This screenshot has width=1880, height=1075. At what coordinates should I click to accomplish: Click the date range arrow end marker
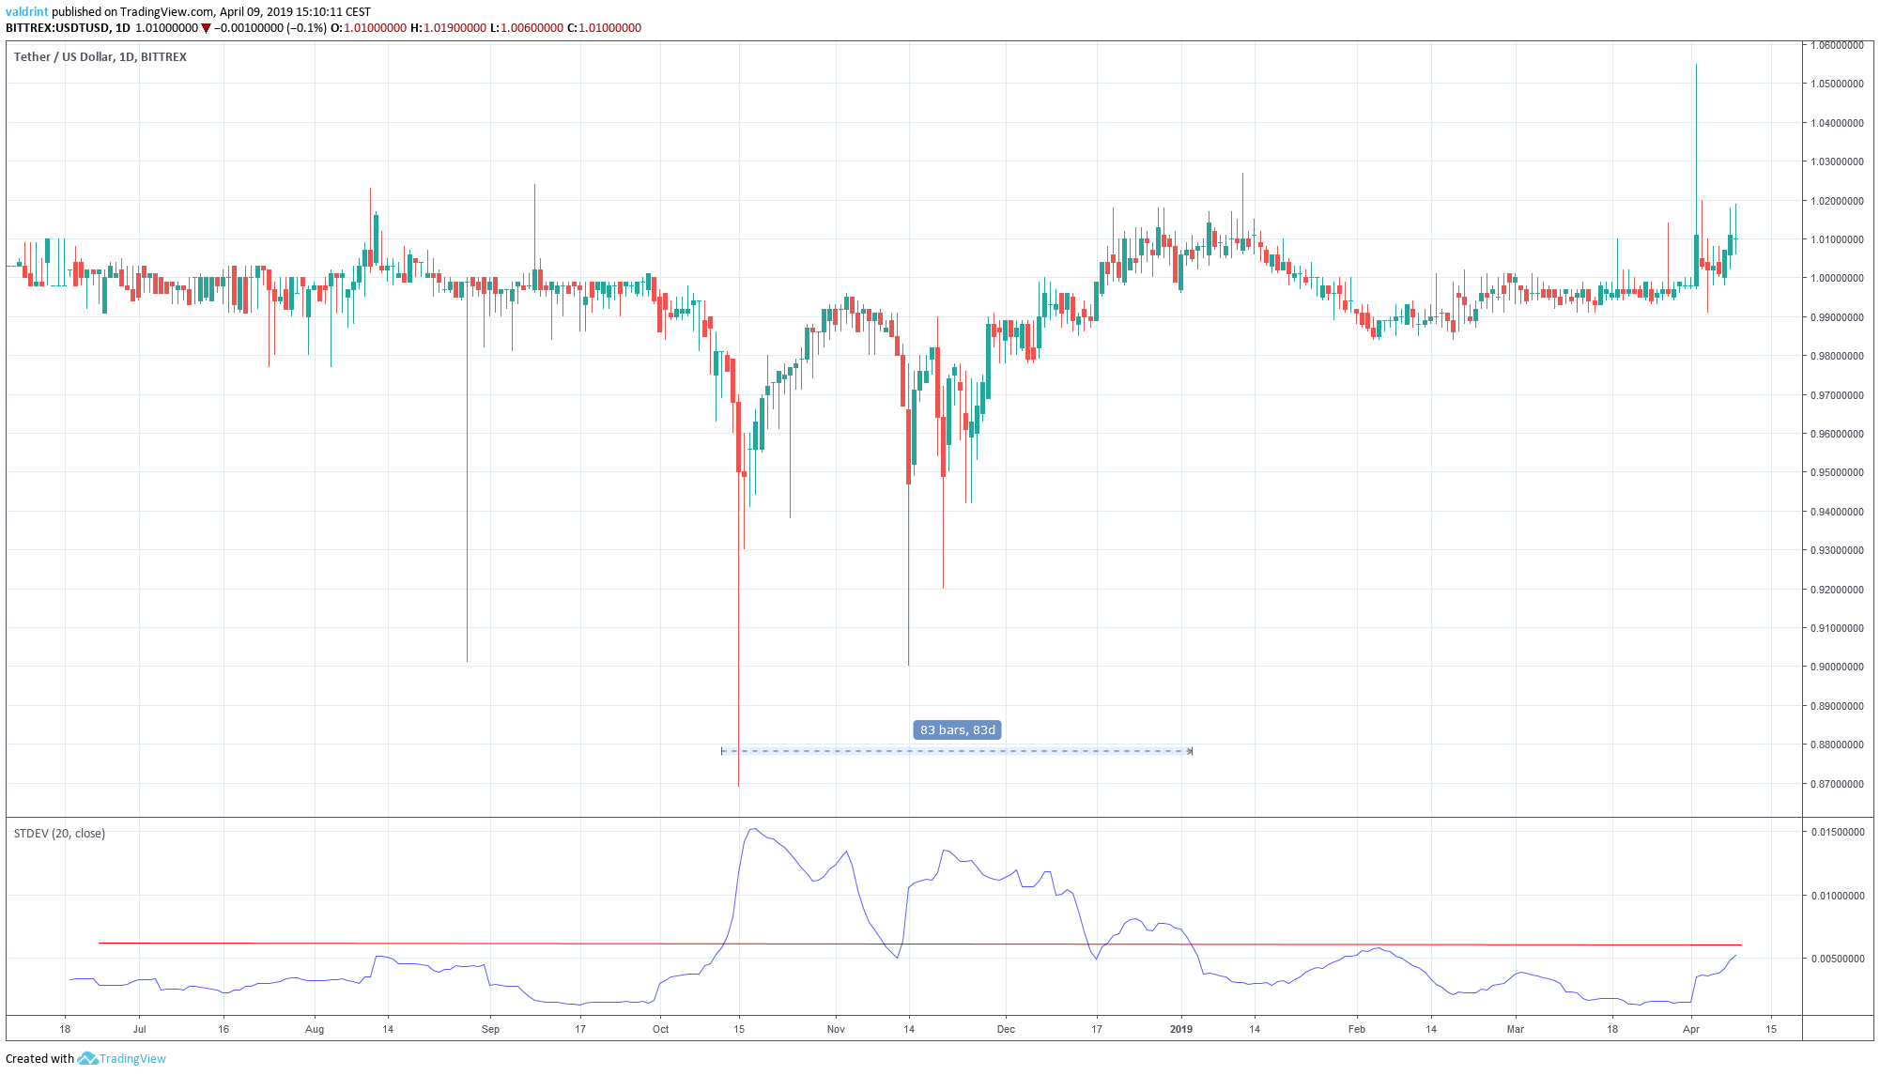click(1190, 751)
